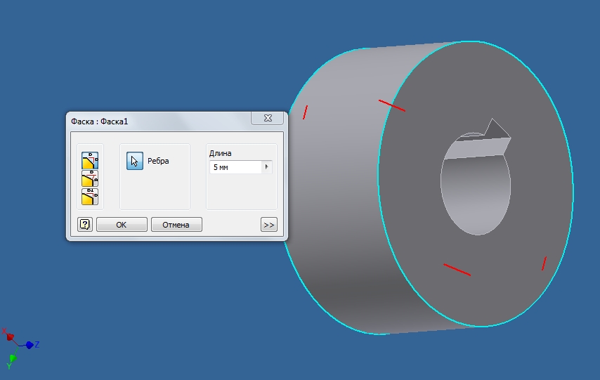The image size is (600, 380).
Task: Click the Длина label
Action: point(220,153)
